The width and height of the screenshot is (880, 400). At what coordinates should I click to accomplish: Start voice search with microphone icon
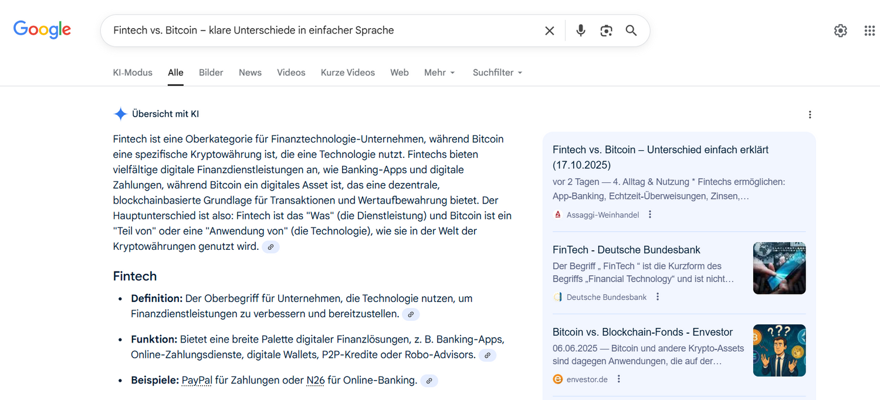580,30
